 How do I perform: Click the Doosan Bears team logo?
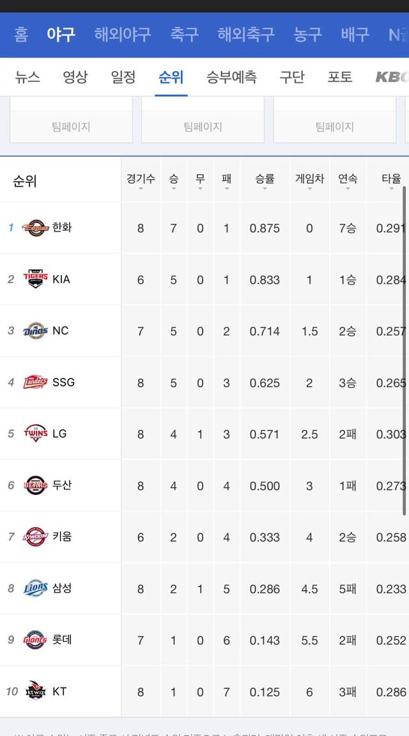(35, 485)
